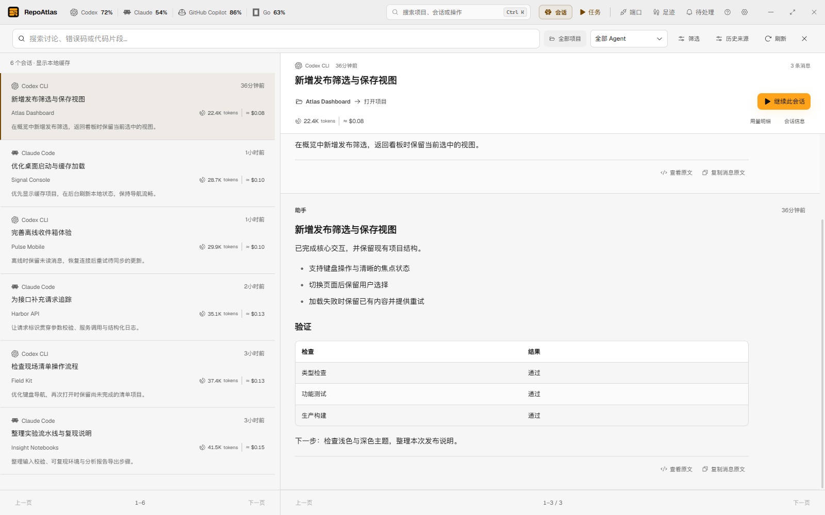Focus the top 搜索项目、会话或操作 search box
Screen dimensions: 825x515
[458, 12]
